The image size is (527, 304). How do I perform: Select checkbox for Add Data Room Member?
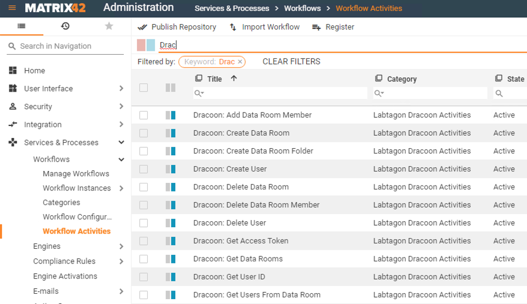pos(143,115)
